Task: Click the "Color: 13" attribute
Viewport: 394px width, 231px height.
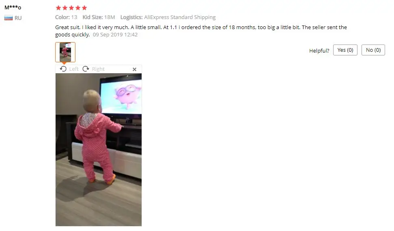Action: [x=66, y=17]
